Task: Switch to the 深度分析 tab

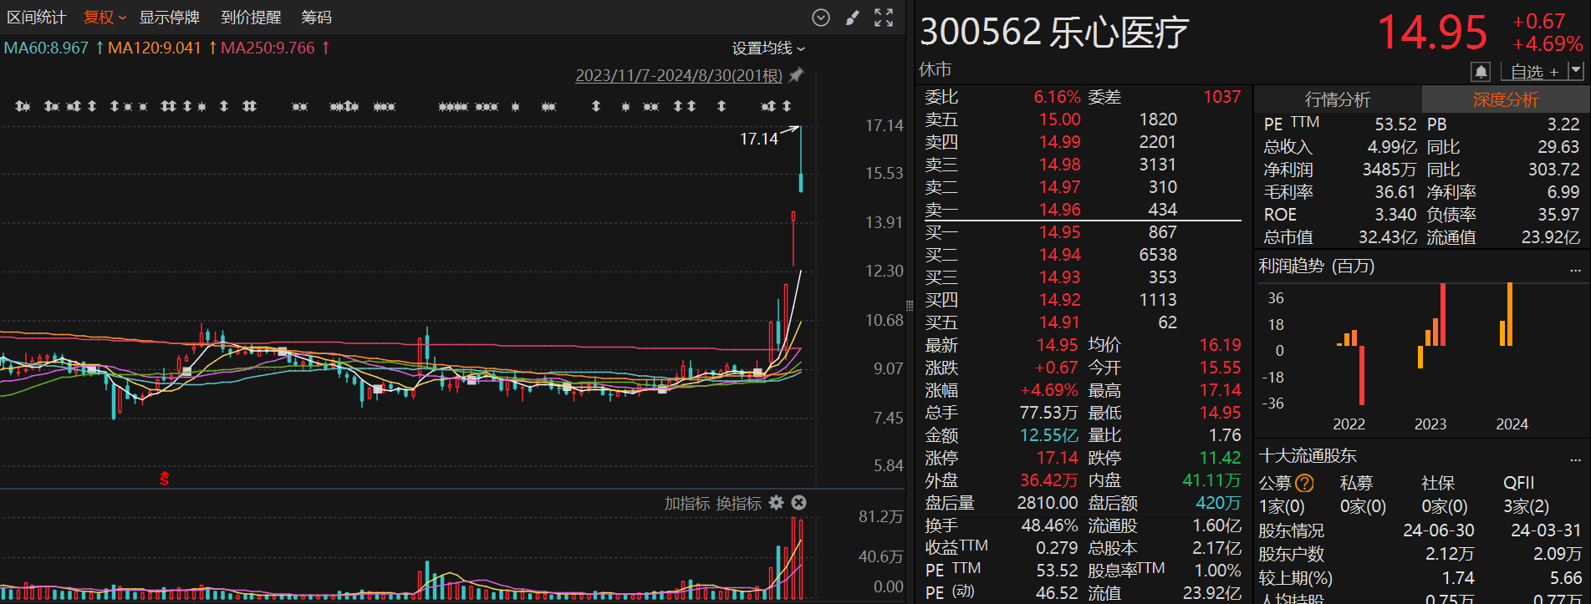Action: click(x=1506, y=99)
